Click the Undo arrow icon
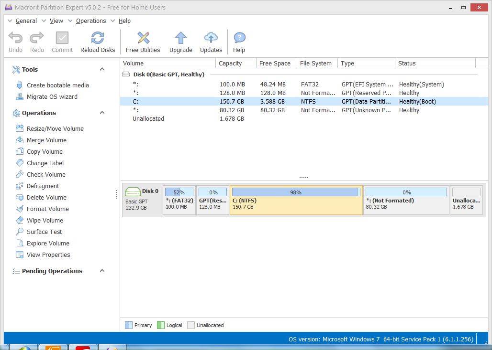The width and height of the screenshot is (492, 350). (15, 38)
